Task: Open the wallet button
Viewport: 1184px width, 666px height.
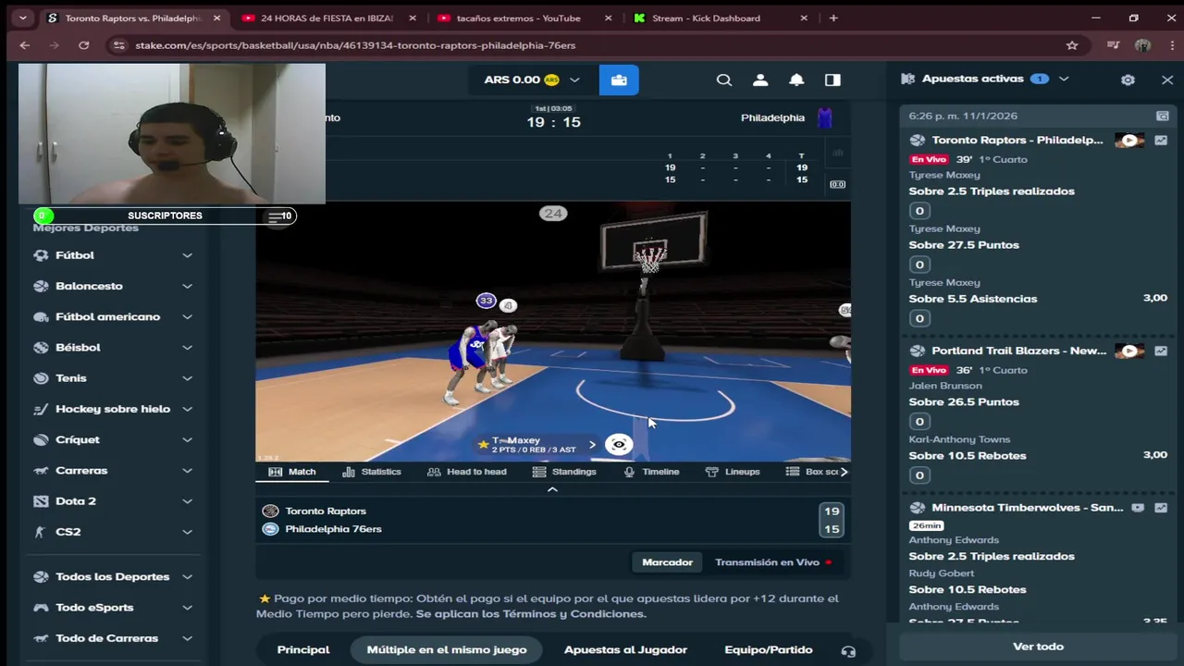Action: [x=619, y=80]
